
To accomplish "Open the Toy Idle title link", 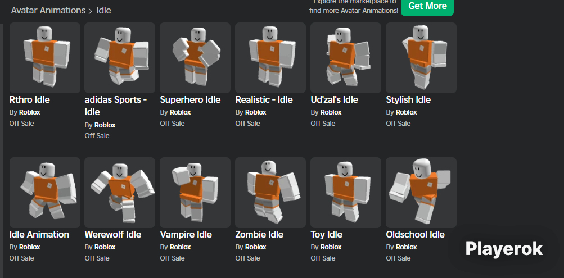I will point(327,235).
